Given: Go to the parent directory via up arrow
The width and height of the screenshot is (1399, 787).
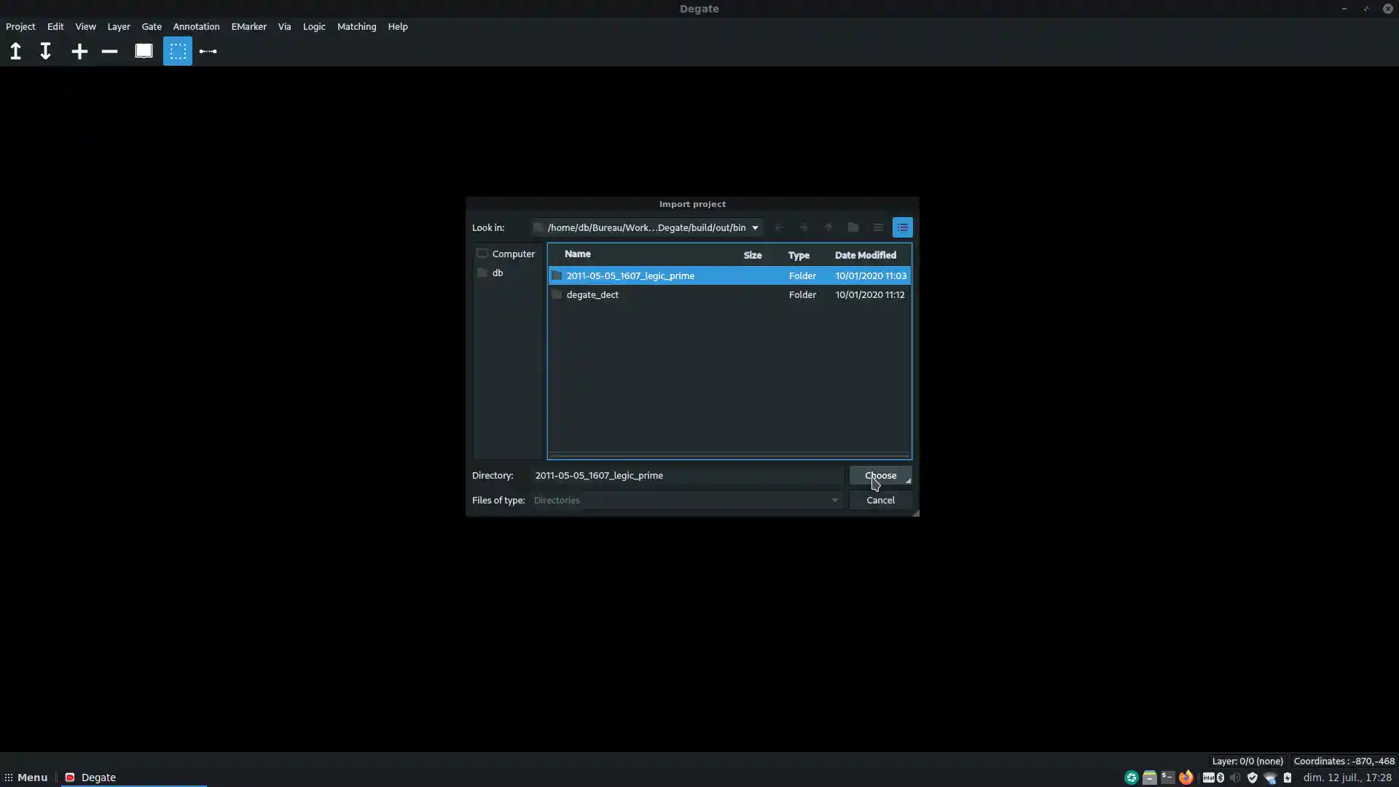Looking at the screenshot, I should coord(828,227).
